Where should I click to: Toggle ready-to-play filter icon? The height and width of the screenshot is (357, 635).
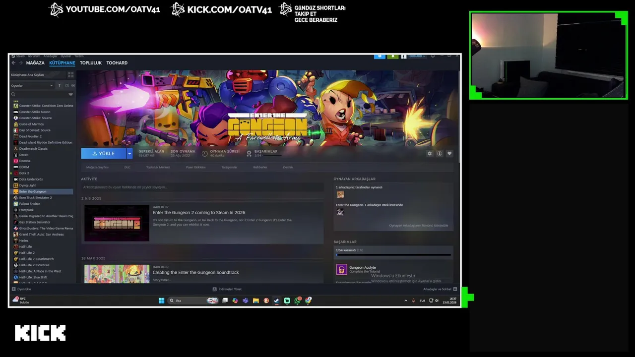(73, 85)
